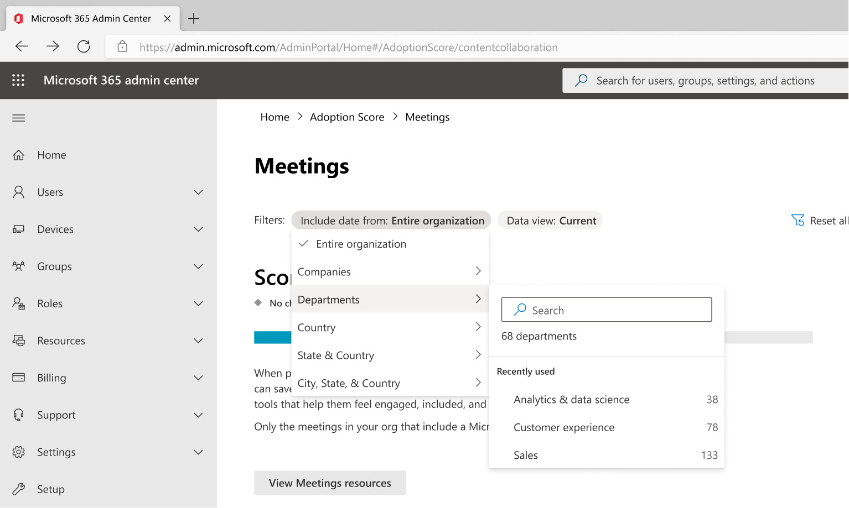Click Reset all filters

(x=820, y=220)
